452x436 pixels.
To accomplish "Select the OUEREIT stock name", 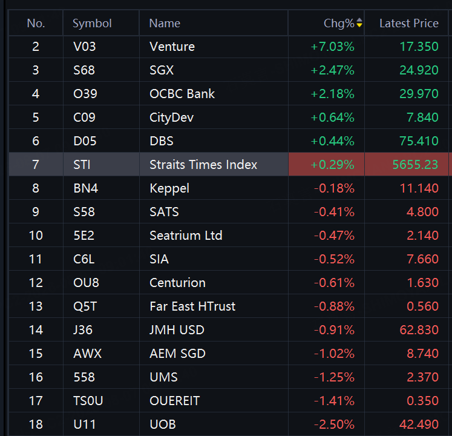I will [x=174, y=401].
